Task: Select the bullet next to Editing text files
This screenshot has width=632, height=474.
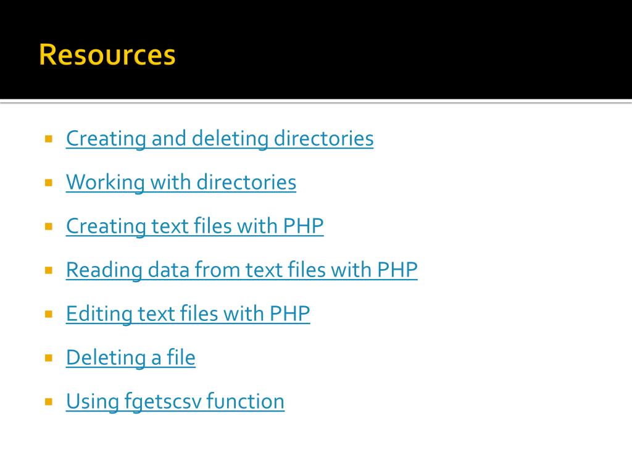Action: pyautogui.click(x=49, y=314)
